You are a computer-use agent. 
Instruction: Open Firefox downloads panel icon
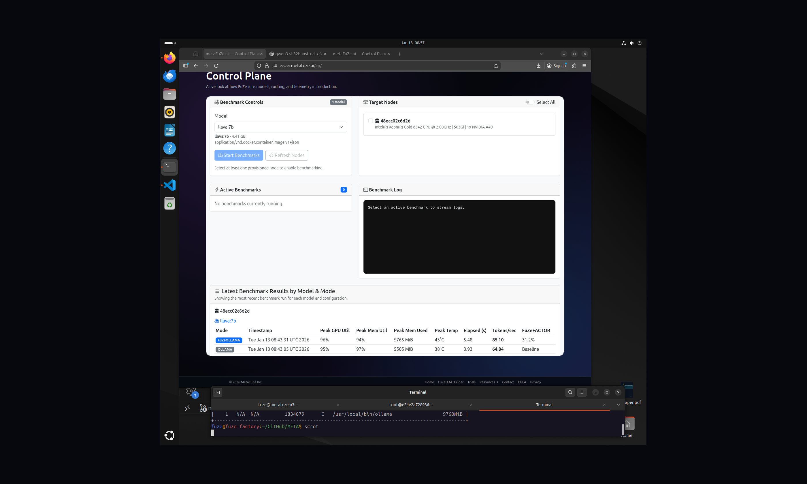pyautogui.click(x=538, y=66)
